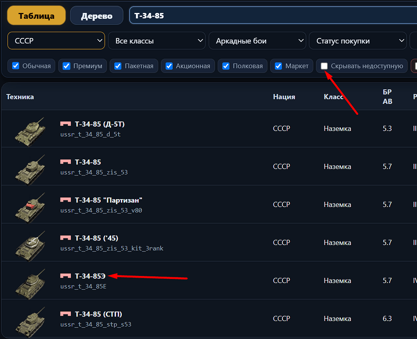Screen dimensions: 417x339
Task: Click the 6.3 battle rating value
Action: tap(387, 319)
